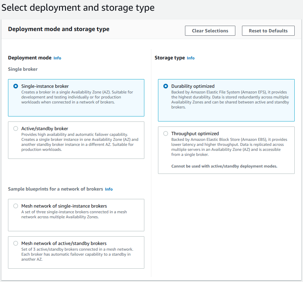Click description starting 'Backed by Amazon Elastic Block Store'

point(229,147)
